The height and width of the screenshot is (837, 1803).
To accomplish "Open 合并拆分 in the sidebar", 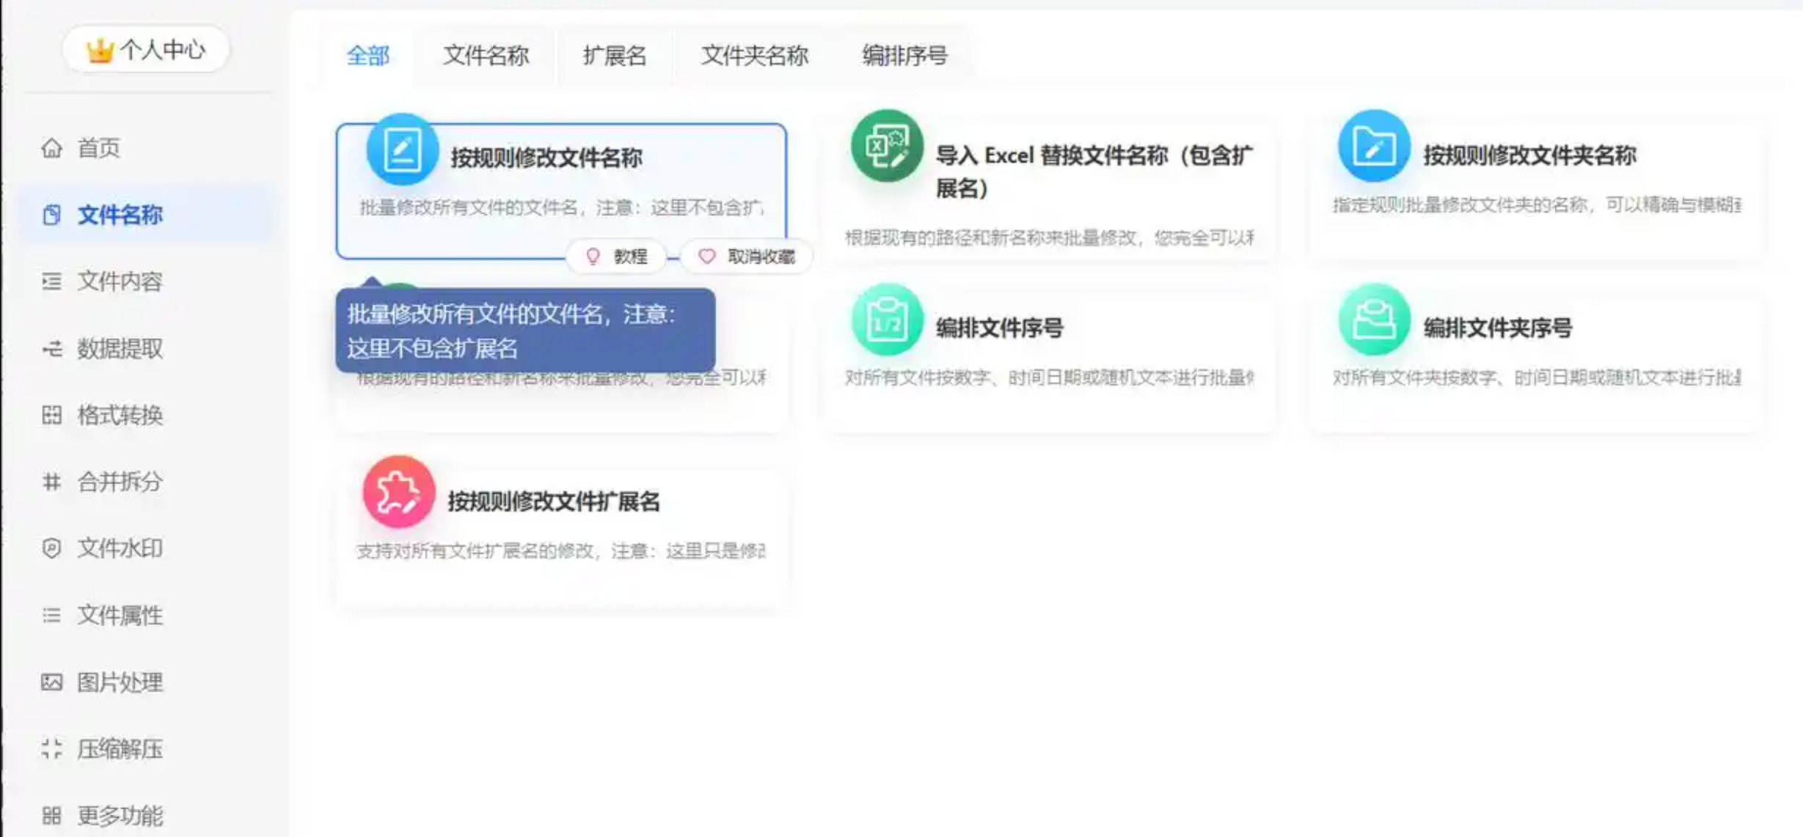I will click(x=120, y=482).
